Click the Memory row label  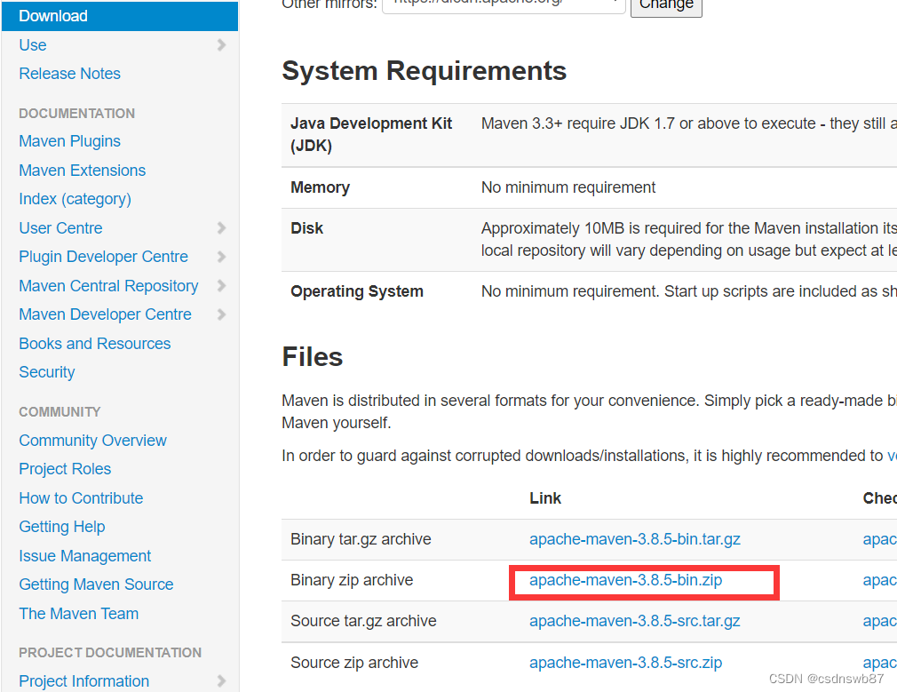pos(320,187)
